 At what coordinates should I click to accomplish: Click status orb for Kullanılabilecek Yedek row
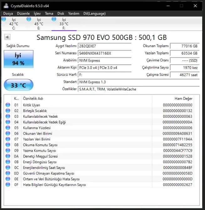[x=8, y=116]
